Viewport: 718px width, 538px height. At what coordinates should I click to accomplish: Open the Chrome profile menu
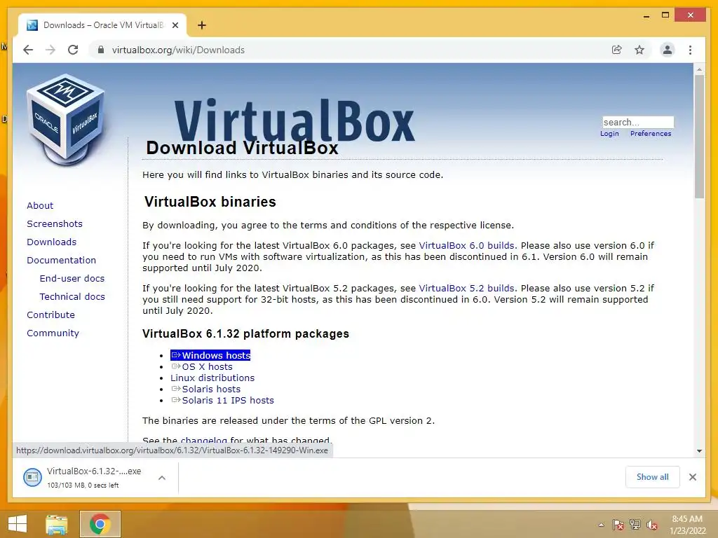[668, 50]
